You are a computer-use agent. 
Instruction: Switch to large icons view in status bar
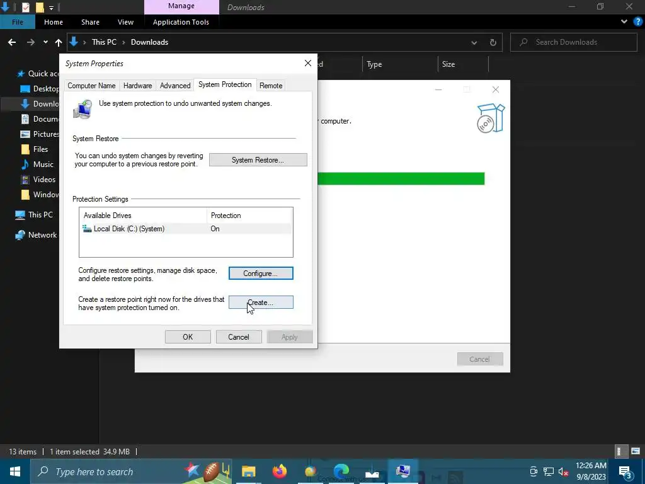click(x=635, y=451)
